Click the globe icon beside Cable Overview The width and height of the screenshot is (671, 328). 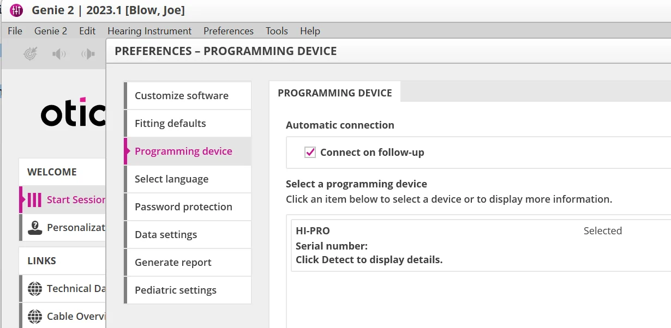(35, 316)
